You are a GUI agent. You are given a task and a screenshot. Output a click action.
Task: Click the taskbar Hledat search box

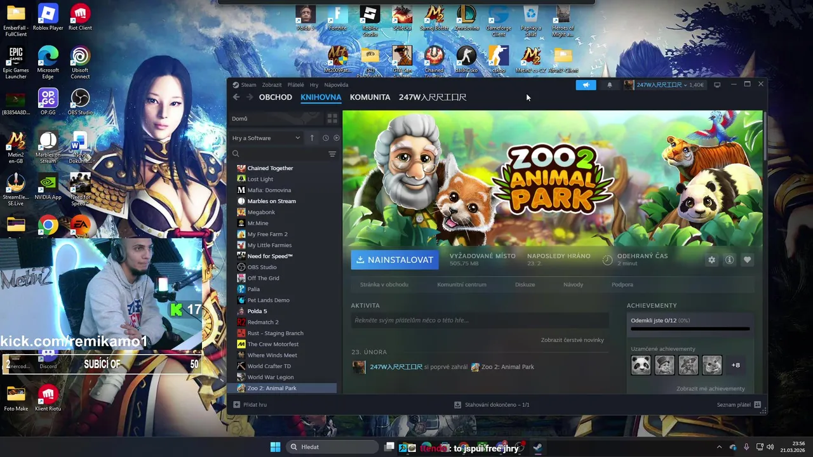(x=333, y=447)
